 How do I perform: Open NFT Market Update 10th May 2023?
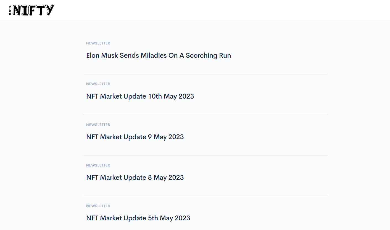pyautogui.click(x=140, y=96)
